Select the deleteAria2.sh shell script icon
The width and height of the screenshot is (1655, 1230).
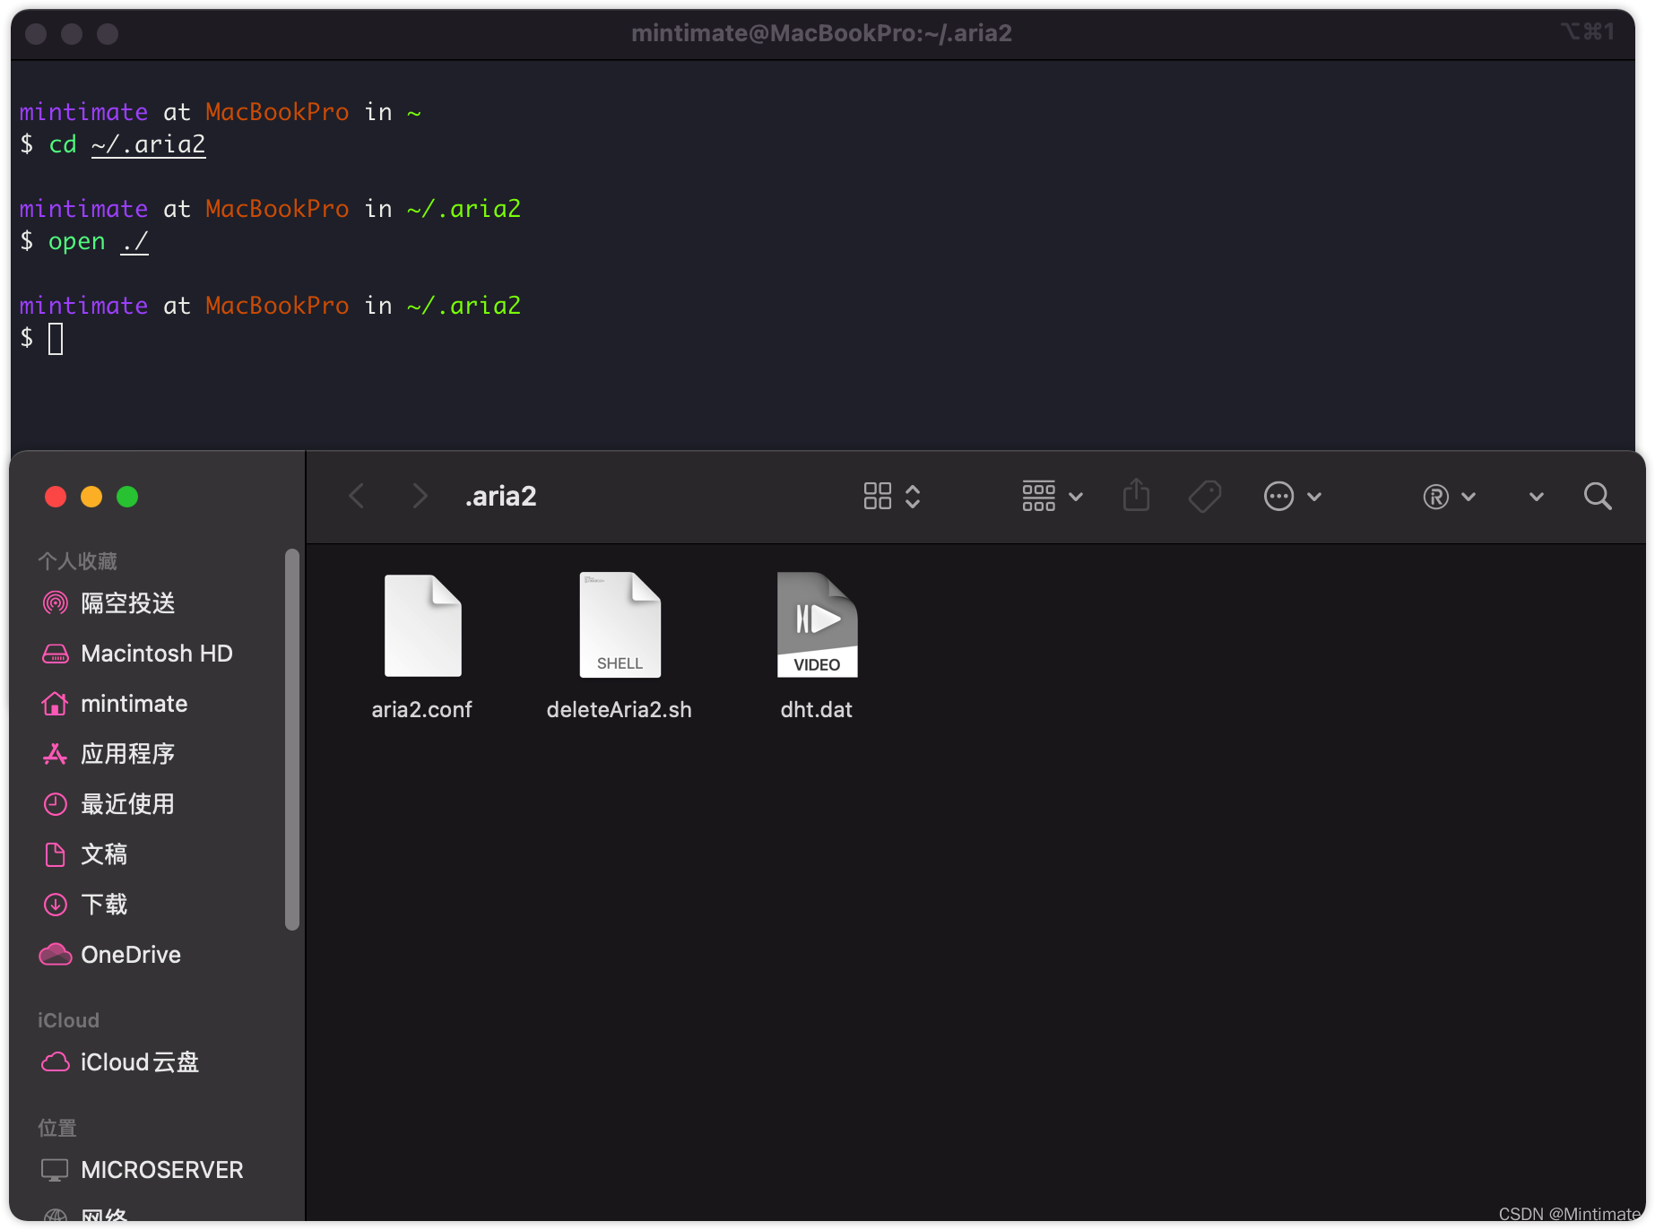pos(620,625)
